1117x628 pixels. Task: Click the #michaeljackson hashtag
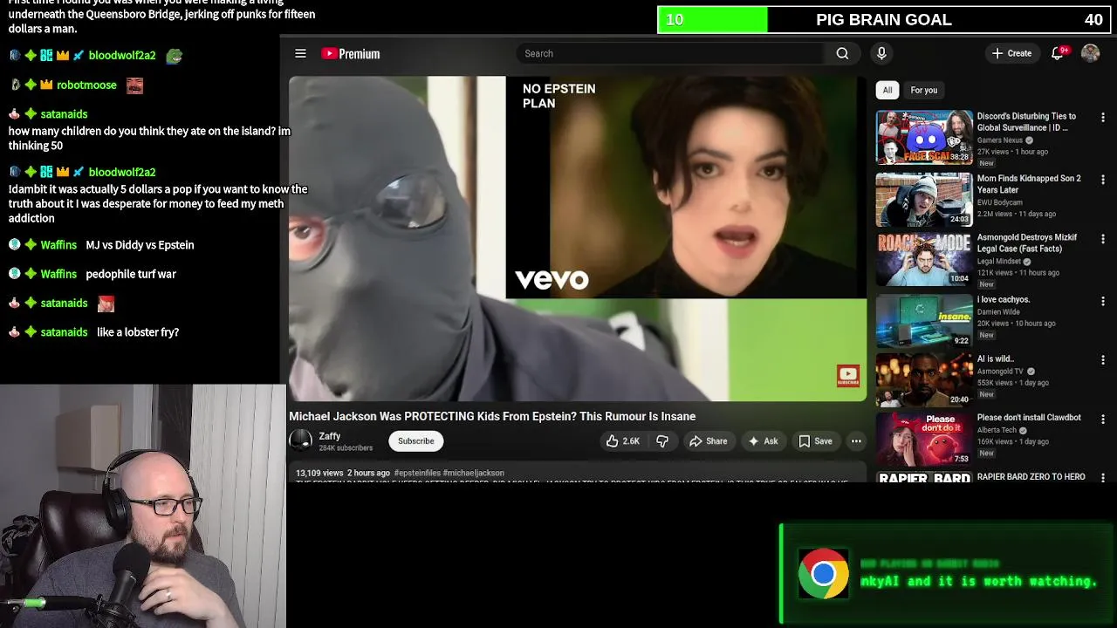pos(473,473)
